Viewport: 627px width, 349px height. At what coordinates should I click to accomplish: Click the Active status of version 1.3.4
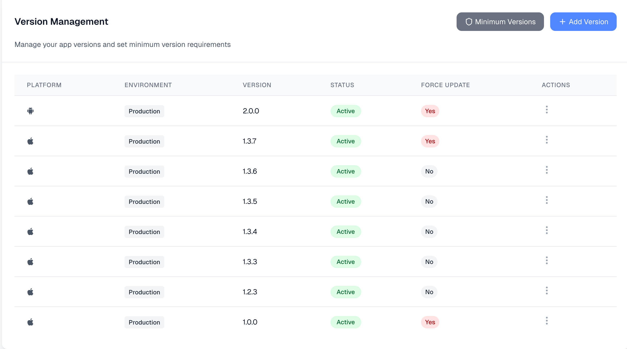click(345, 232)
